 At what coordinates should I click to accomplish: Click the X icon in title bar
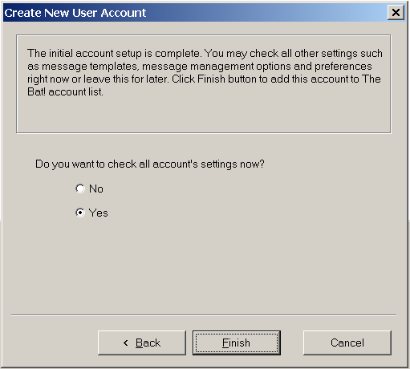[x=396, y=12]
